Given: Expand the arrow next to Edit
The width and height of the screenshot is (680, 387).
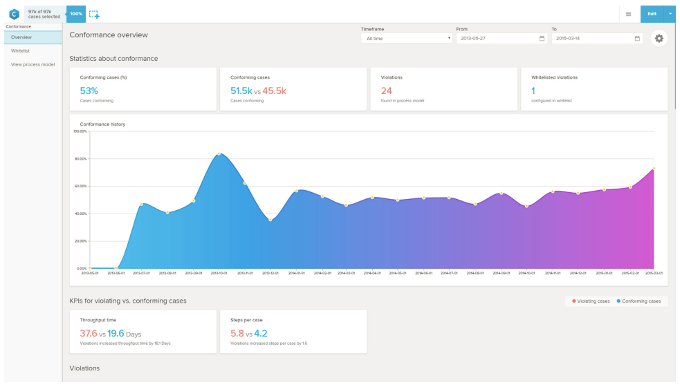Looking at the screenshot, I should click(x=670, y=14).
